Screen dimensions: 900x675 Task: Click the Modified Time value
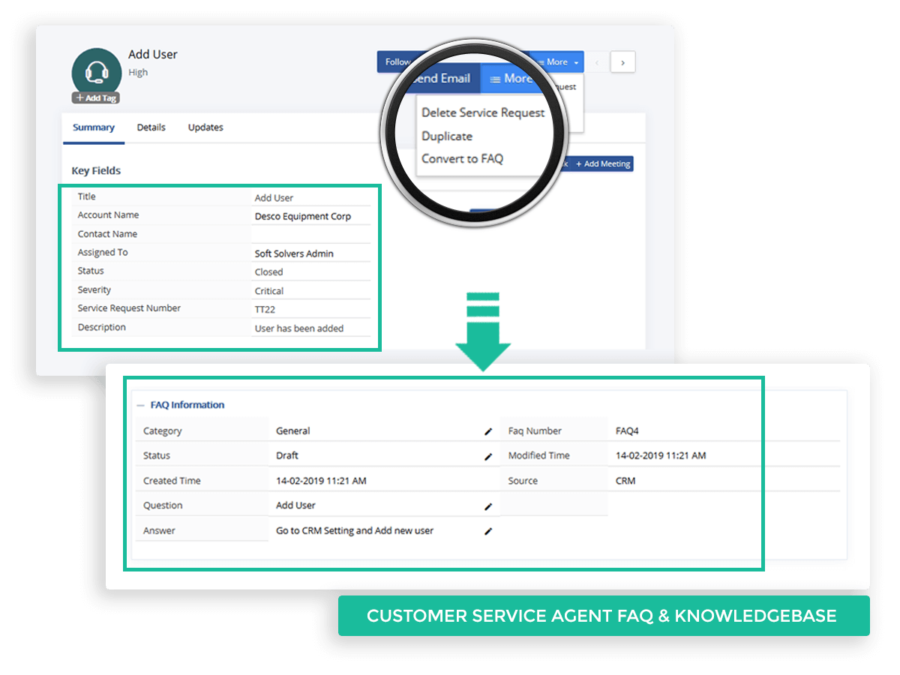[x=661, y=456]
